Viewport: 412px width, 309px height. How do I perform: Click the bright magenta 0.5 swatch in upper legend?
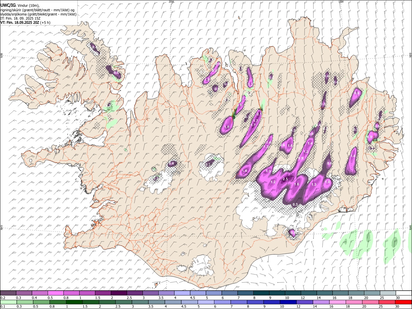pyautogui.click(x=55, y=293)
